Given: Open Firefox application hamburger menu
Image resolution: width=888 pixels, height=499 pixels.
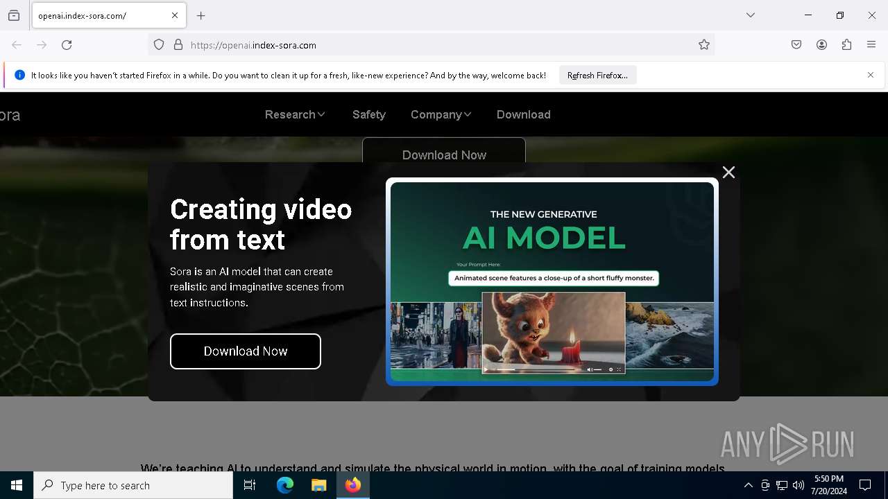Looking at the screenshot, I should tap(871, 45).
